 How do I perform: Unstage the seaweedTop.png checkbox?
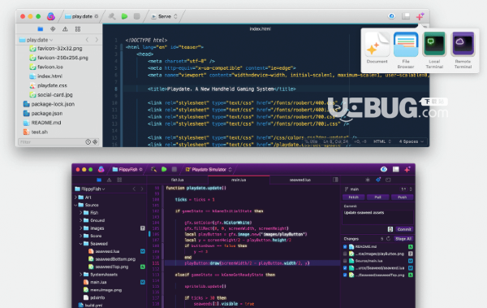(345, 275)
